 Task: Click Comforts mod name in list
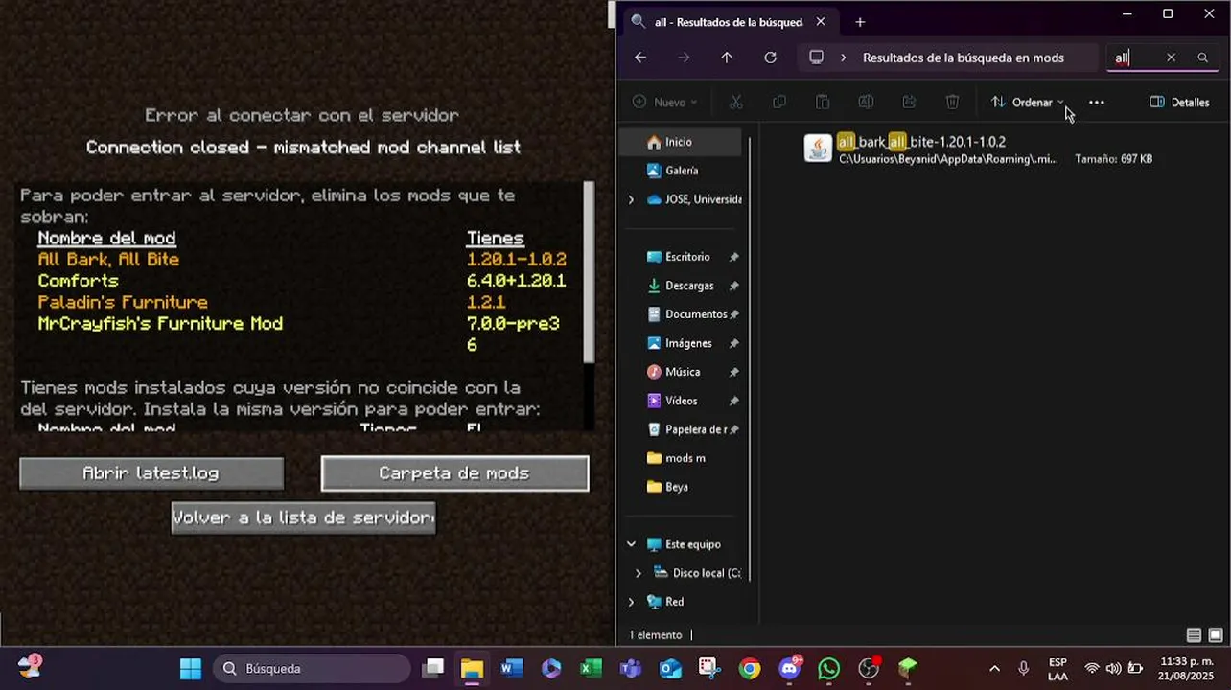pos(78,281)
